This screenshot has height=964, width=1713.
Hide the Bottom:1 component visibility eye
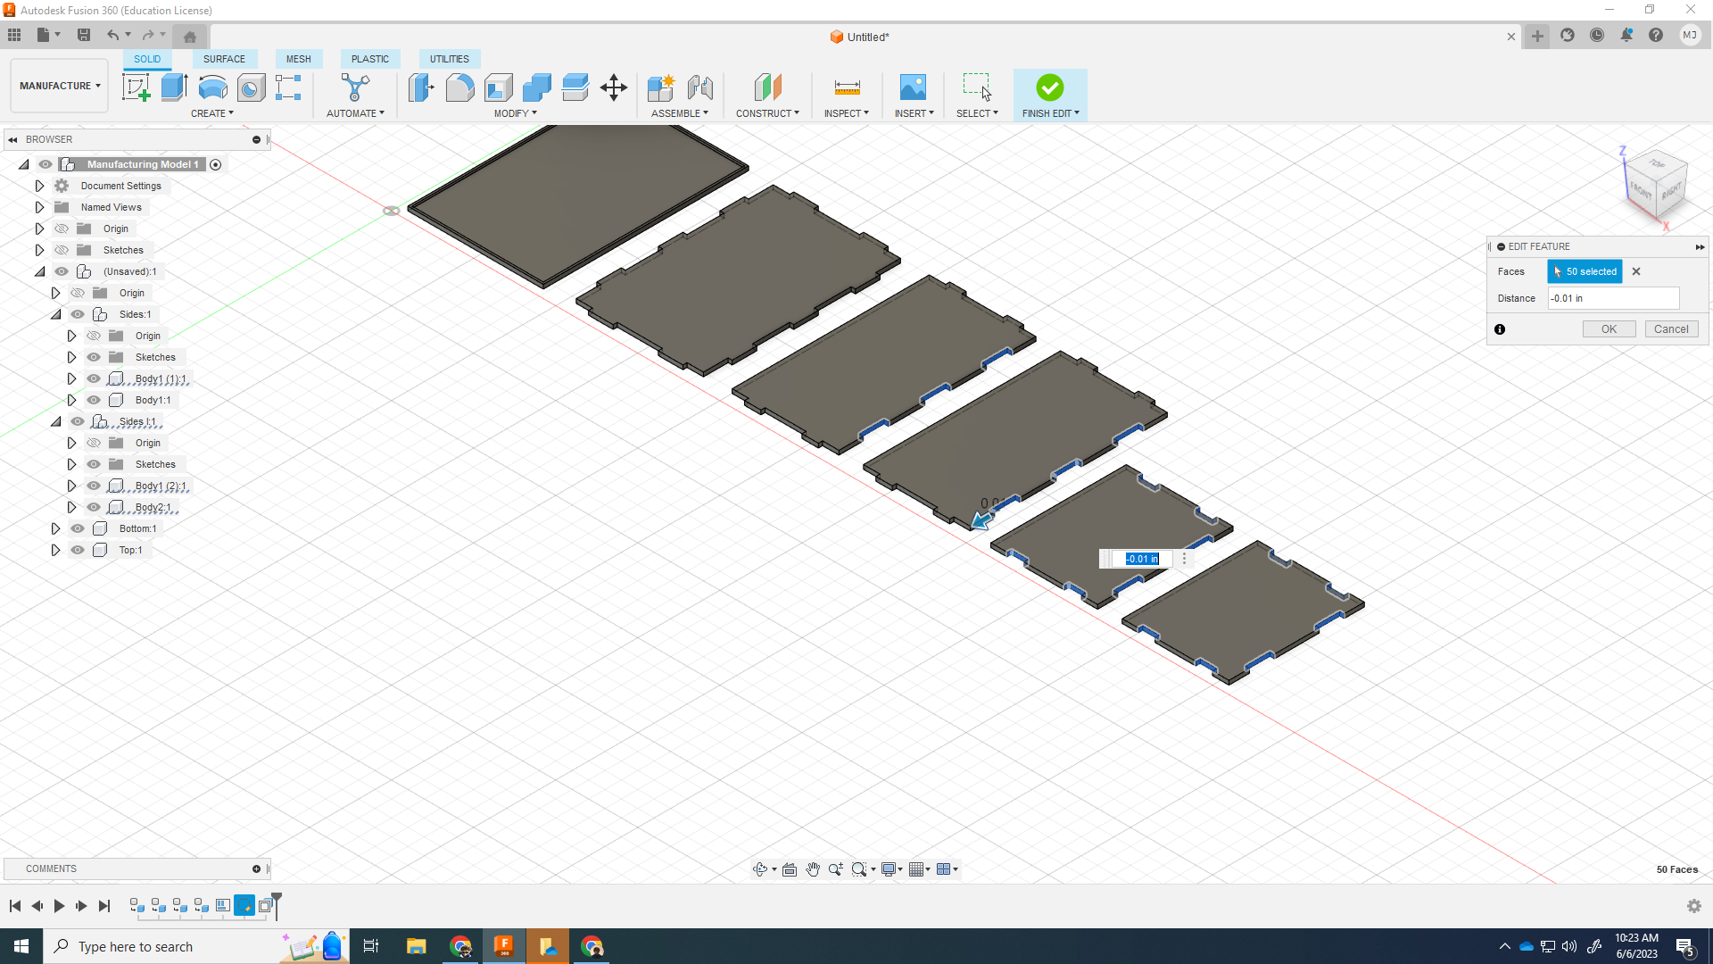tap(78, 528)
